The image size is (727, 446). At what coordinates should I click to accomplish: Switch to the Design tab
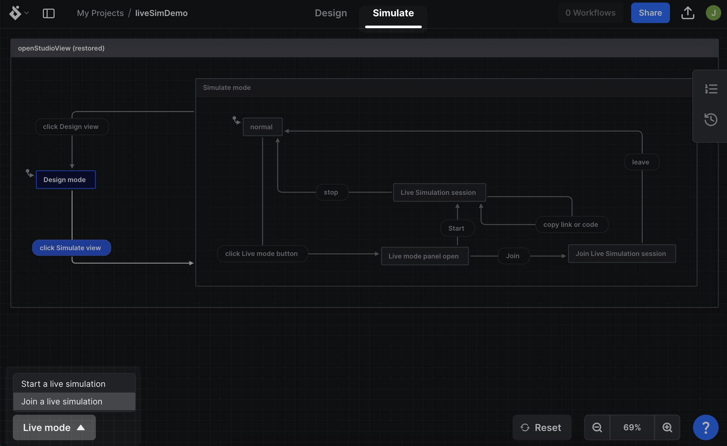331,13
